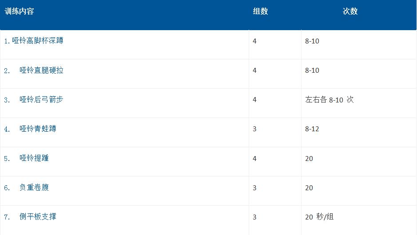Select the 20 reps cell for 负重卷腹

pos(309,188)
